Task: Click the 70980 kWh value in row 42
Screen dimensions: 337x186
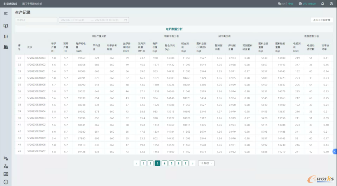Action: click(81, 132)
